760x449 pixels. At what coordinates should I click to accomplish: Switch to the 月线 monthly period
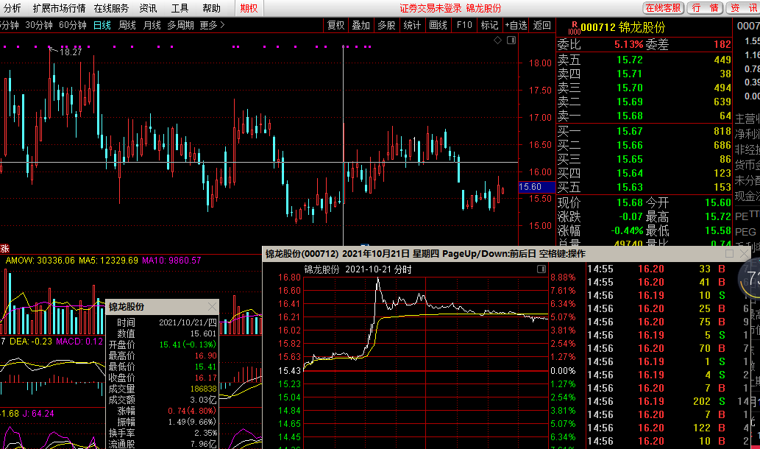tap(152, 25)
